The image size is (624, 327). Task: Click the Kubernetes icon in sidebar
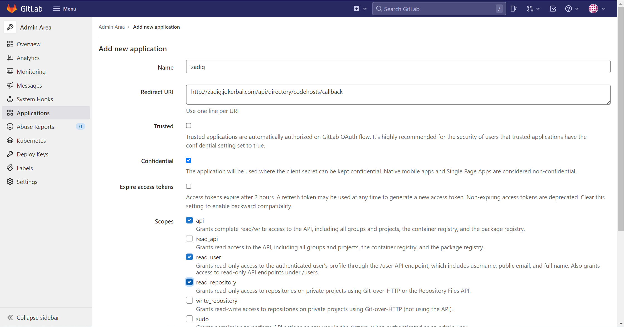[x=10, y=141]
